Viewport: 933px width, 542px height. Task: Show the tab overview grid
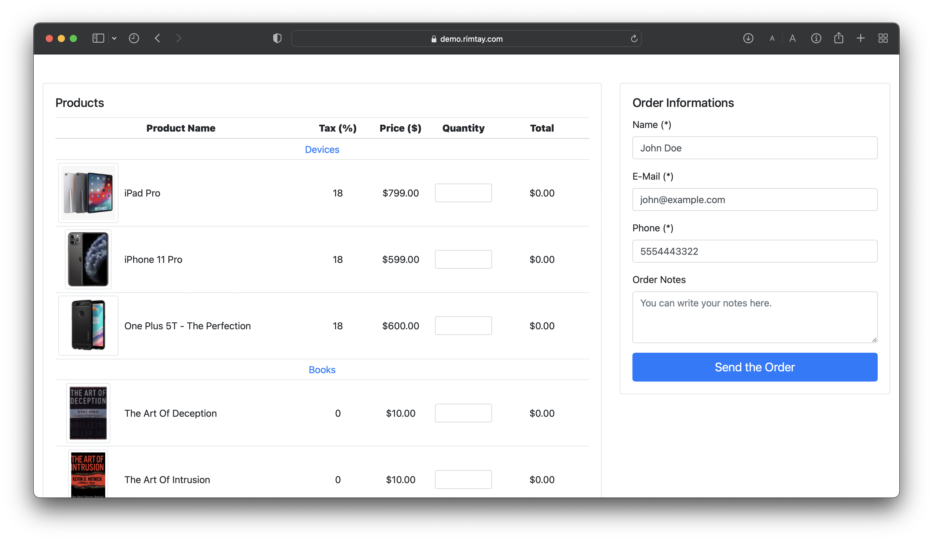(883, 38)
